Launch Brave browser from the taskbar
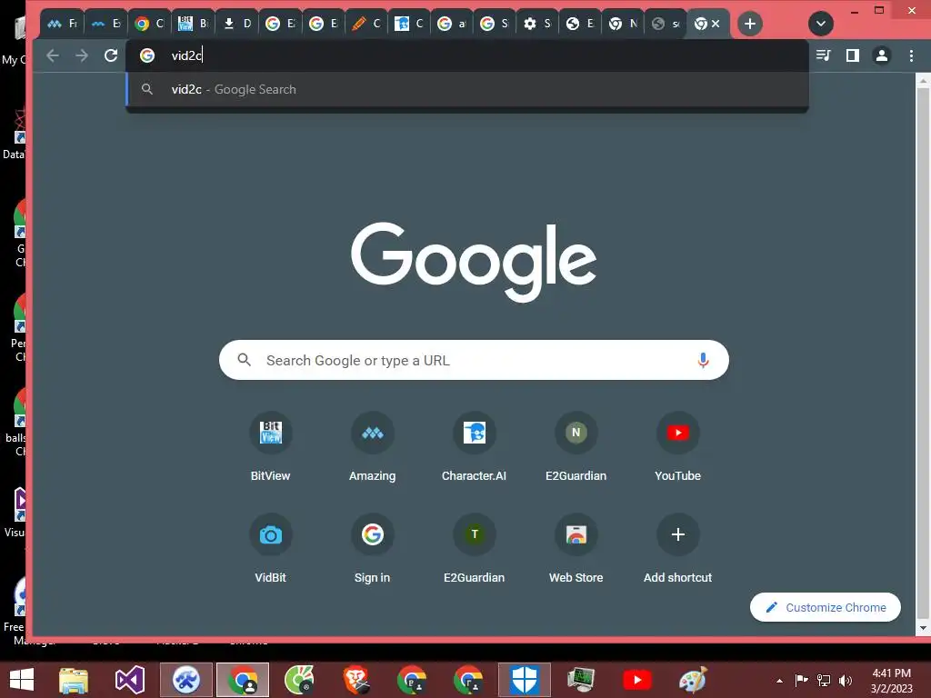931x698 pixels. click(355, 680)
